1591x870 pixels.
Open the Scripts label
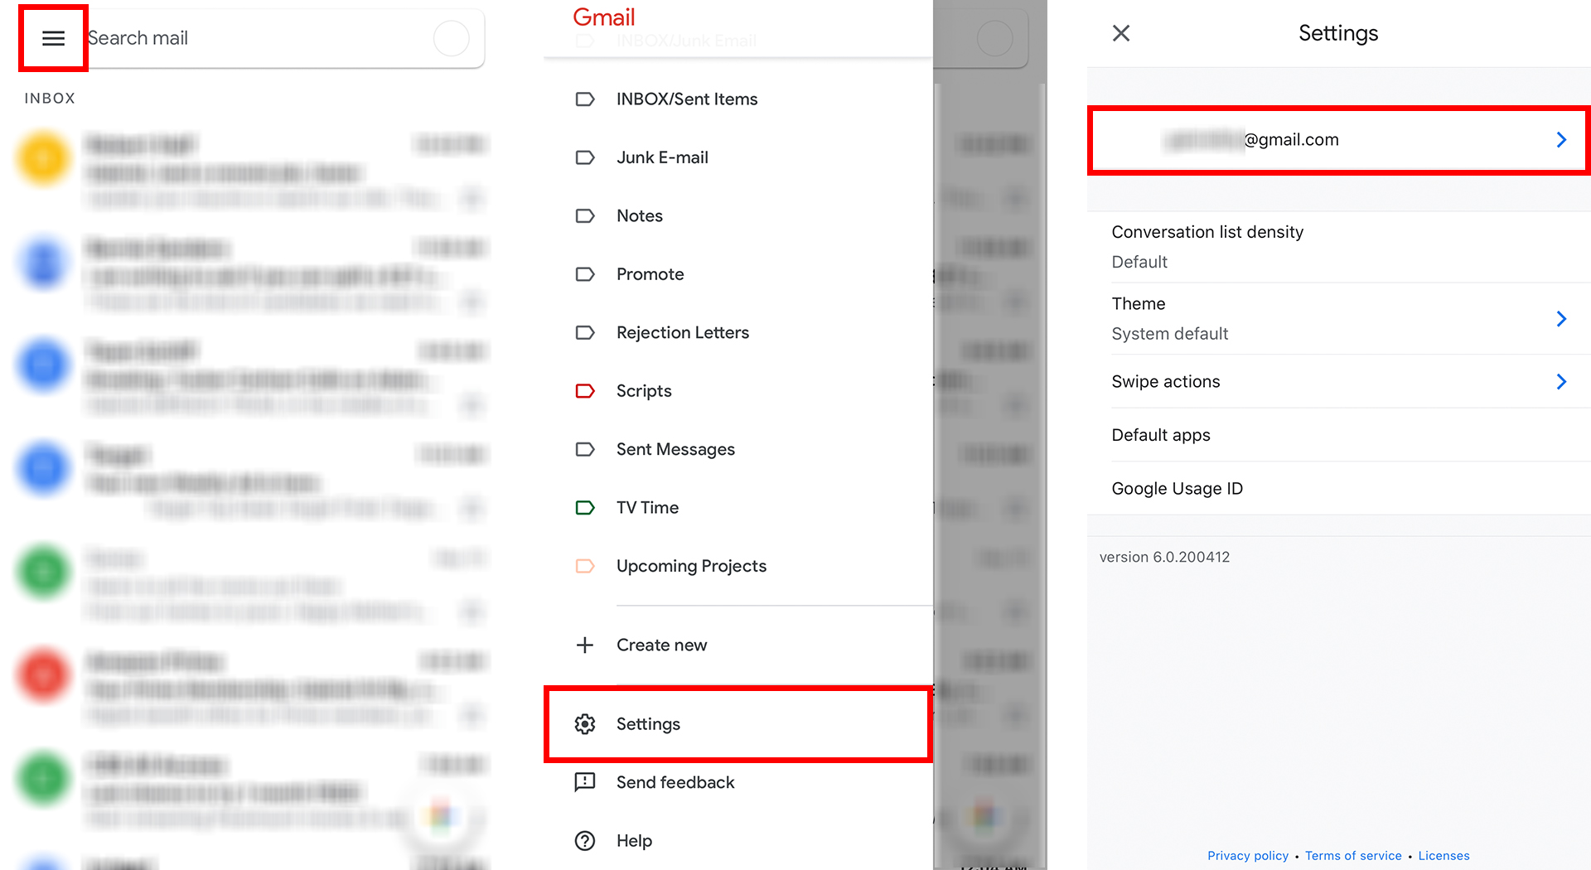pos(644,391)
